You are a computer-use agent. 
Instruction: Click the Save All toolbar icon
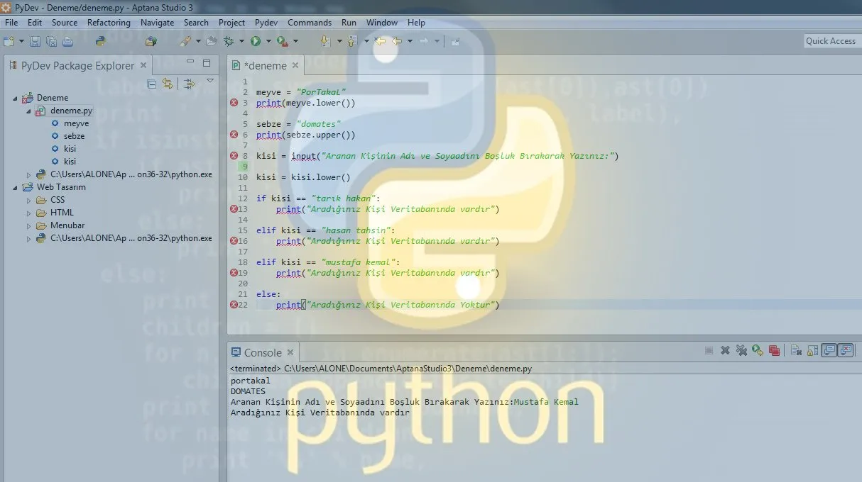51,41
